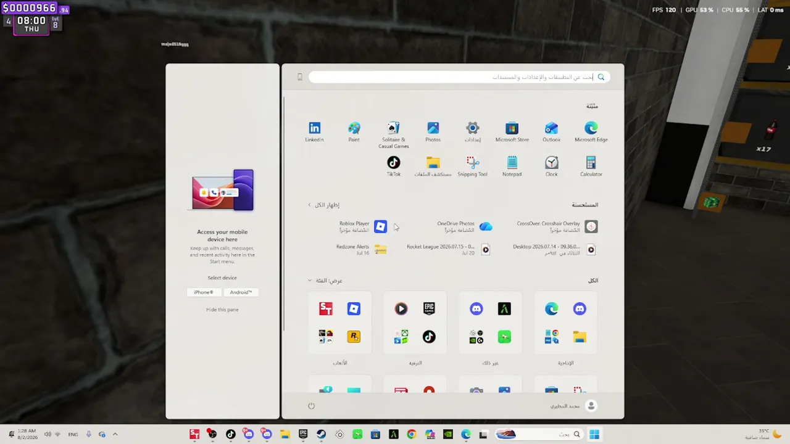The image size is (790, 444).
Task: Open TikTok from the taskbar
Action: pyautogui.click(x=230, y=434)
